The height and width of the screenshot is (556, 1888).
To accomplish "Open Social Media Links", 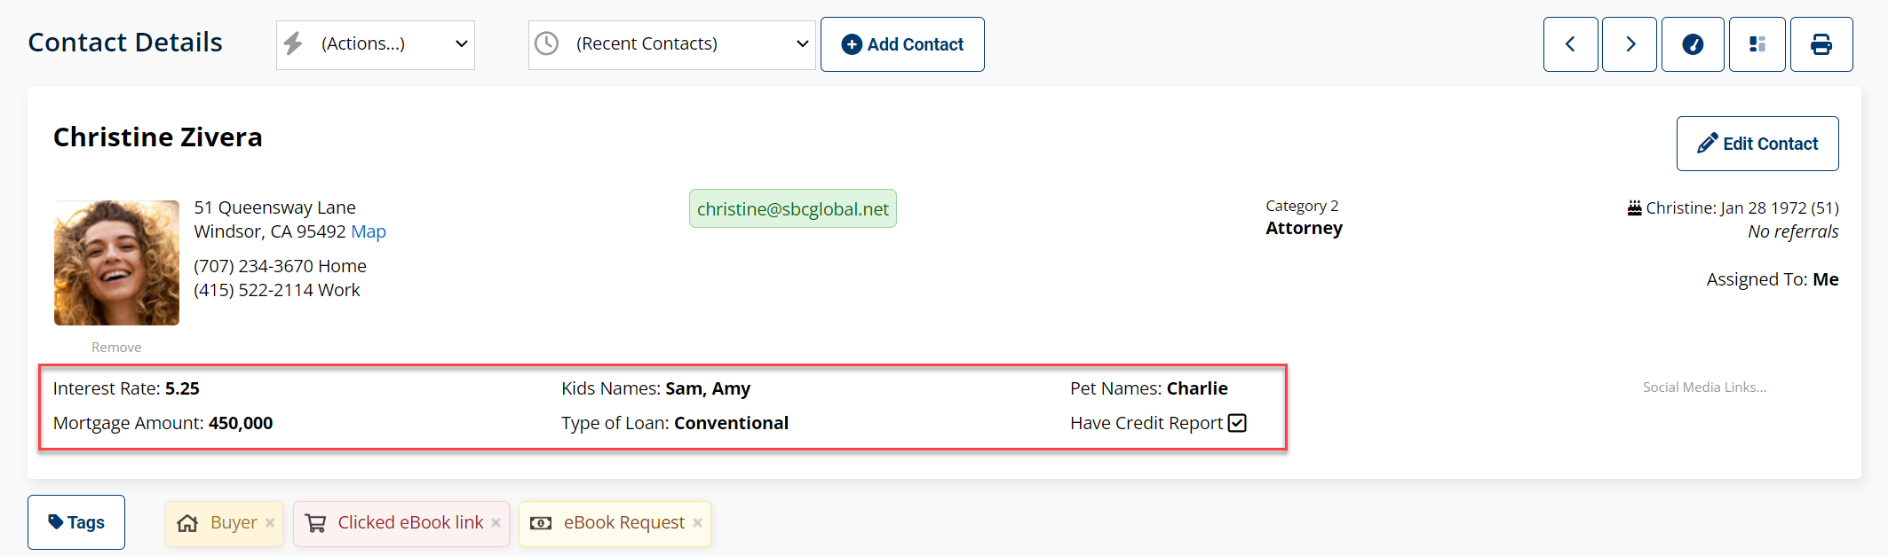I will click(1704, 388).
